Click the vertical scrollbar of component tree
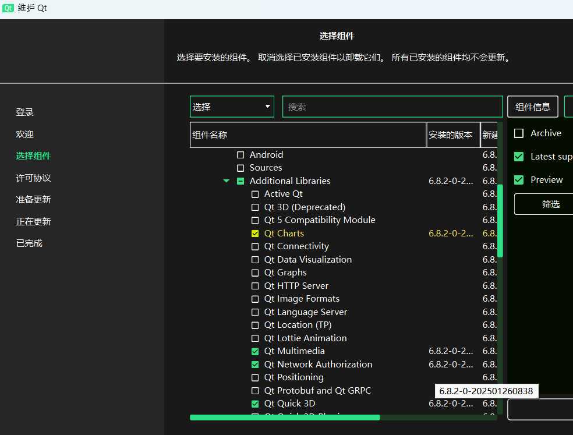This screenshot has width=573, height=435. coord(500,221)
